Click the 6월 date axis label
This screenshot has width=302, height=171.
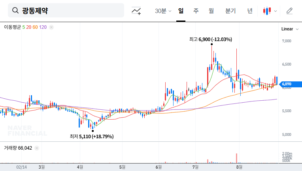click(159, 167)
